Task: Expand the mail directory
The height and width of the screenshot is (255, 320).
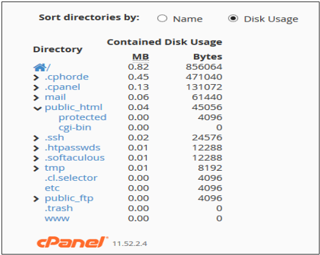Action: (36, 98)
